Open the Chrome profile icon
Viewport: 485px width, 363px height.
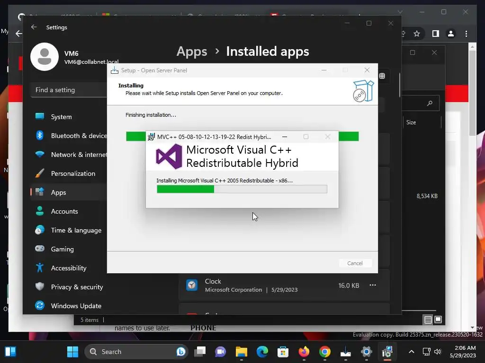(x=451, y=34)
